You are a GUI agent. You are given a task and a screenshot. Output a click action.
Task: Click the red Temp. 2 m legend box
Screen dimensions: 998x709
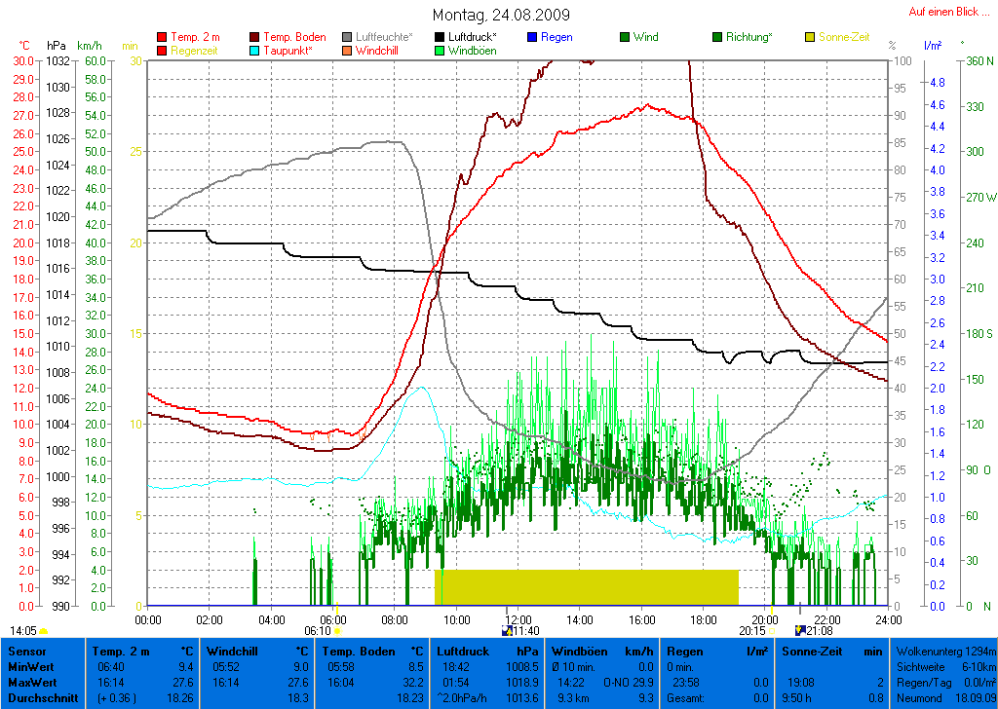[x=162, y=37]
